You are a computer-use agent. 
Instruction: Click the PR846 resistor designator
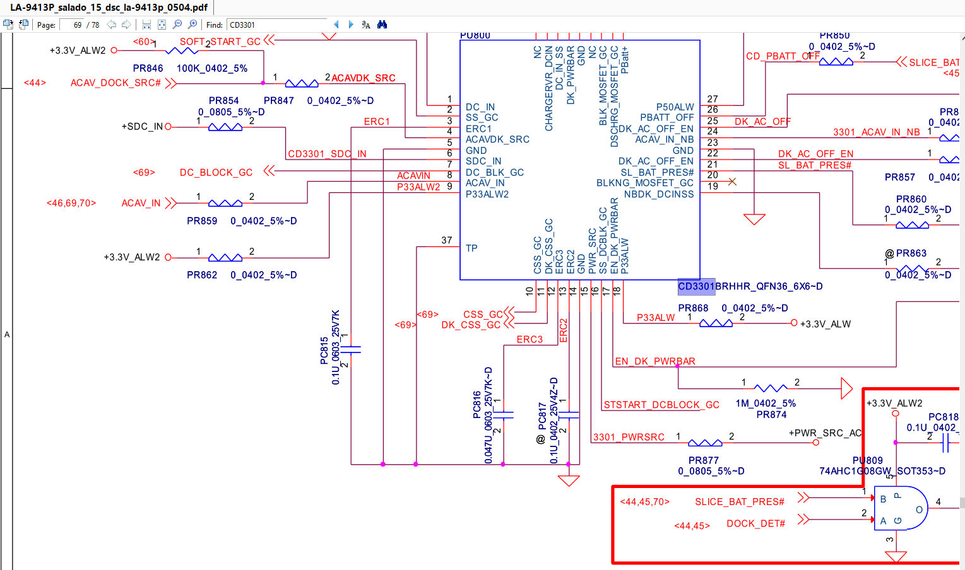[148, 68]
